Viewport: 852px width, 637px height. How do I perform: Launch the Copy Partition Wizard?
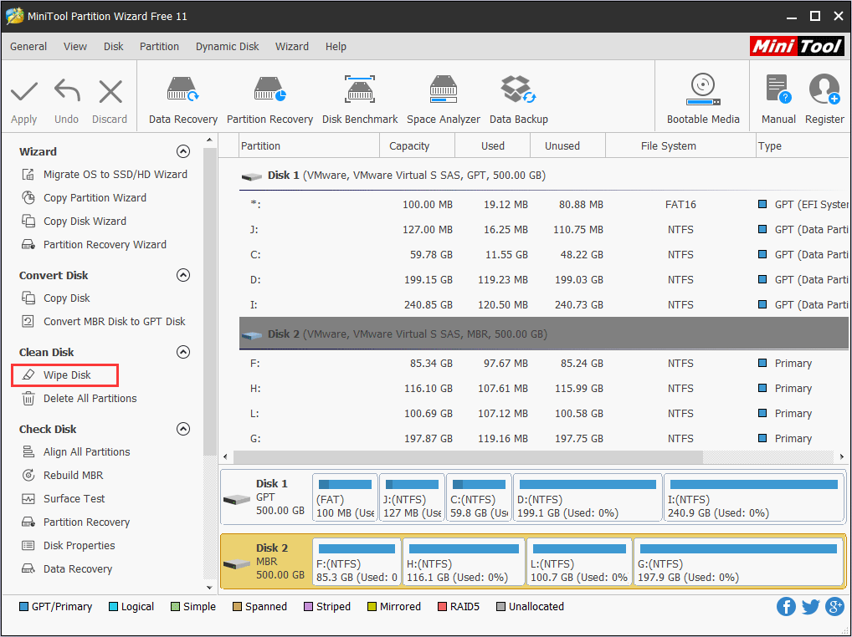tap(84, 197)
